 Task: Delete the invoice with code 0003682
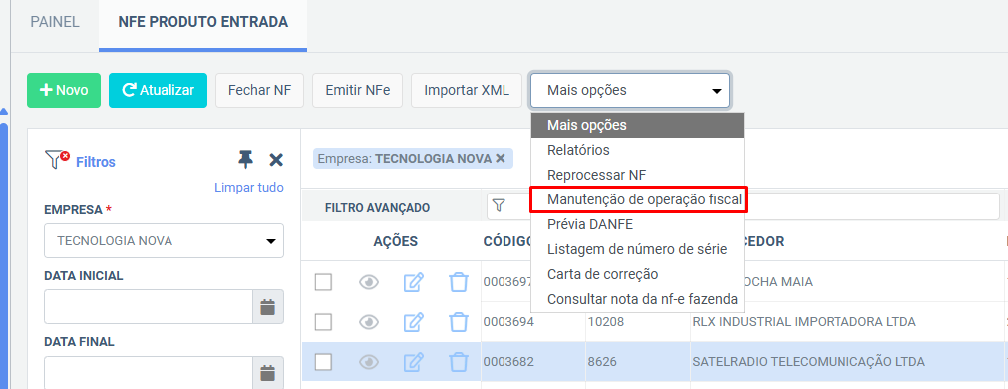tap(458, 362)
